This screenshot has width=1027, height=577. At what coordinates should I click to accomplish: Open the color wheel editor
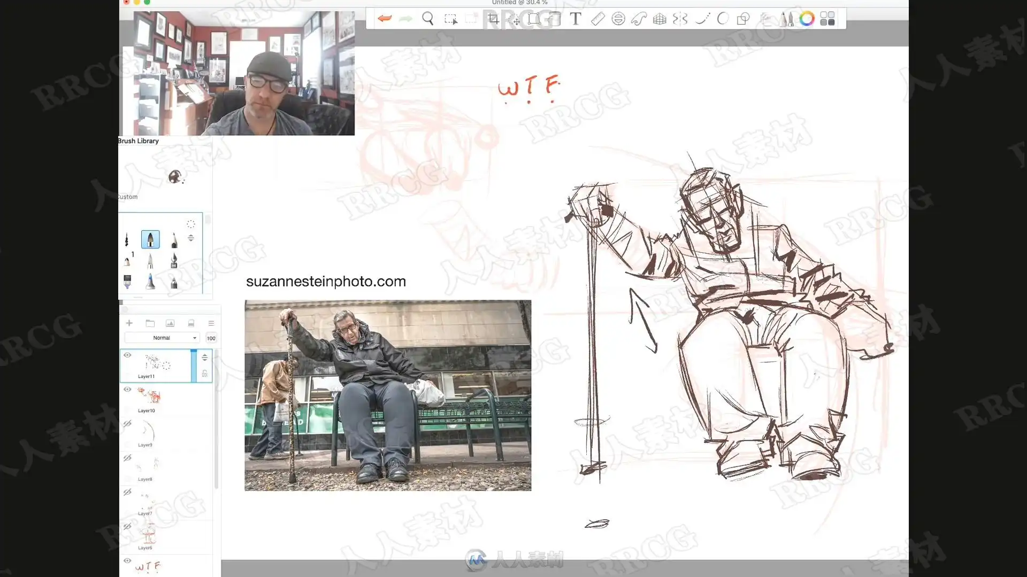[807, 19]
